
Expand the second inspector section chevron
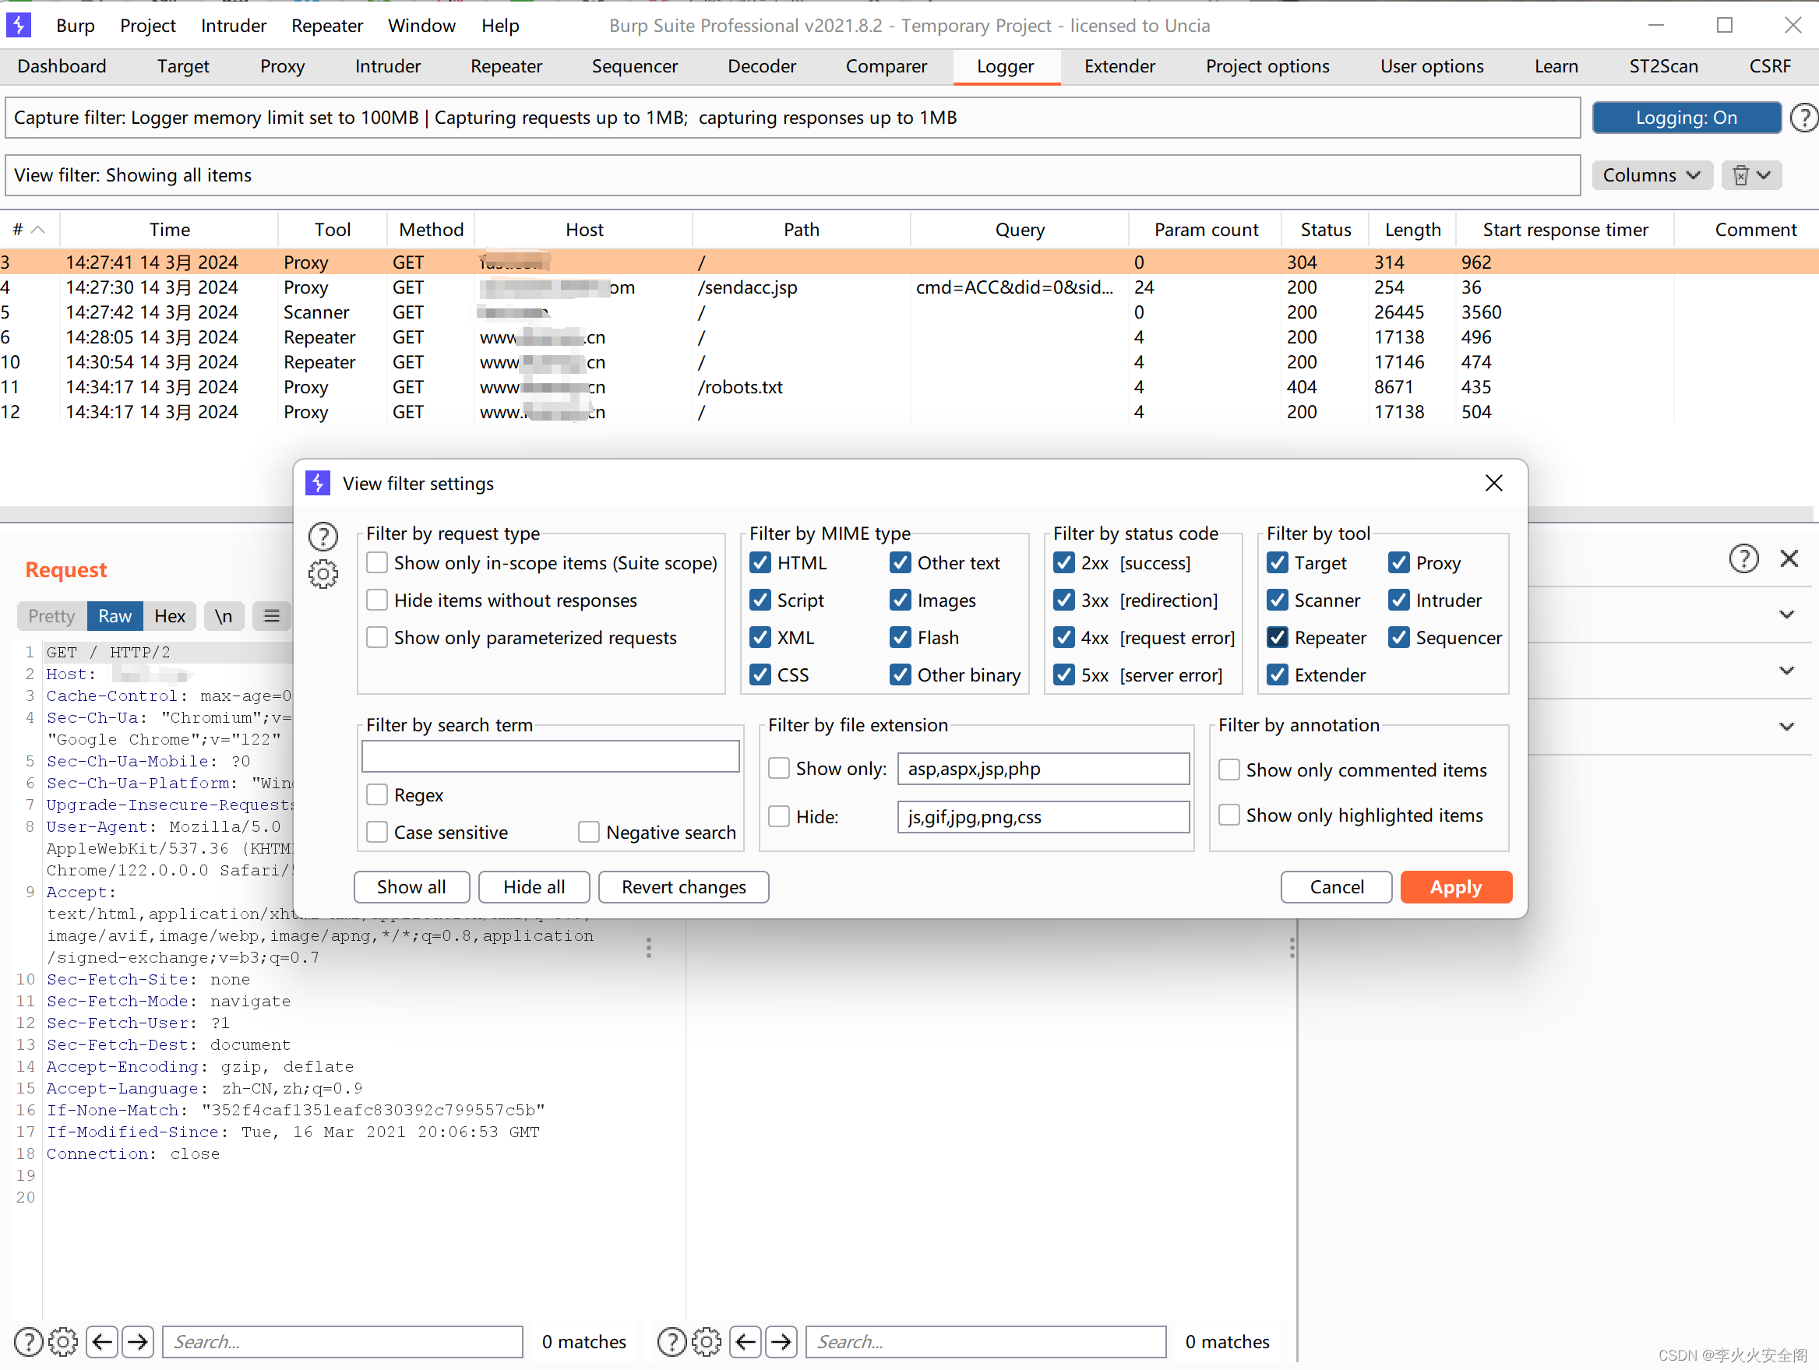[x=1786, y=670]
